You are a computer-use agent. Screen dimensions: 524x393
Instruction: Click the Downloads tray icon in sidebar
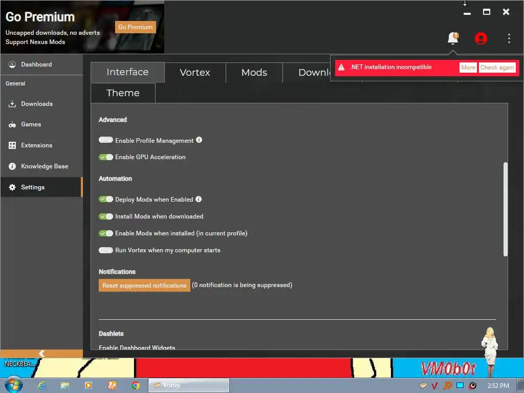point(12,104)
